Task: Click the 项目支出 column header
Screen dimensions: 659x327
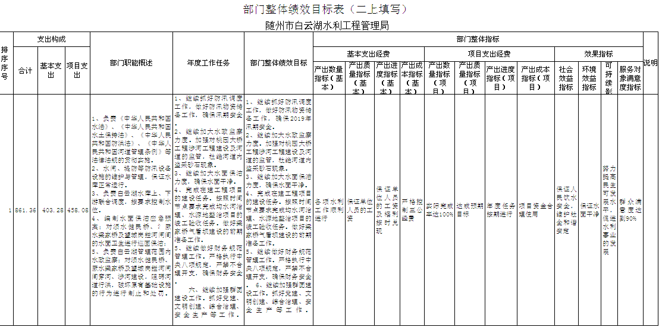Action: 77,71
